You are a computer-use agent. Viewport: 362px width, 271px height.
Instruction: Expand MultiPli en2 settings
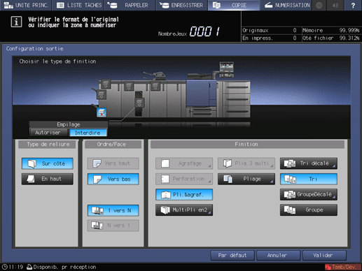184,210
